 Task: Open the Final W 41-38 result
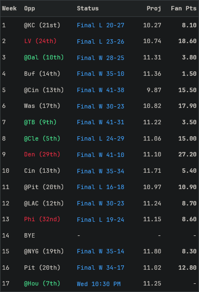(101, 90)
